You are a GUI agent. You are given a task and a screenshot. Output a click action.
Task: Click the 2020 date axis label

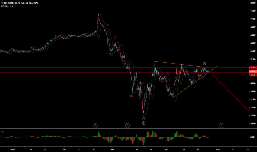click(12, 150)
